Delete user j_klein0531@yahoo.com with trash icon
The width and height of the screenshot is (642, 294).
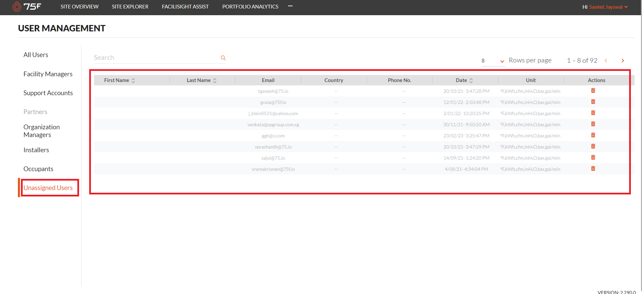click(x=593, y=113)
